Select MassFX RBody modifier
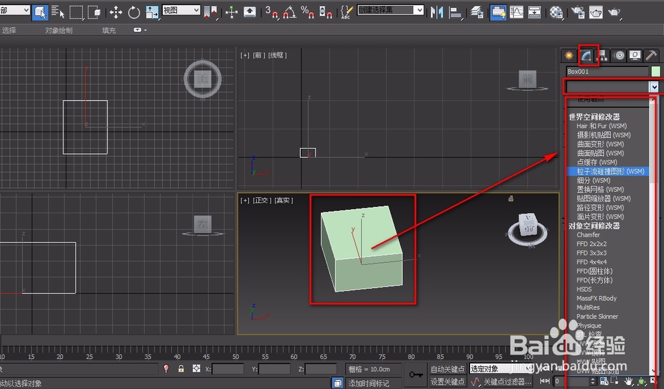The width and height of the screenshot is (664, 389). click(596, 299)
